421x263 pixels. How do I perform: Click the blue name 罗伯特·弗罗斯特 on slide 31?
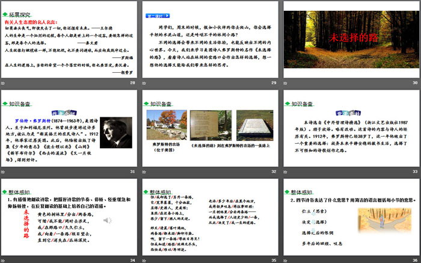click(x=32, y=121)
